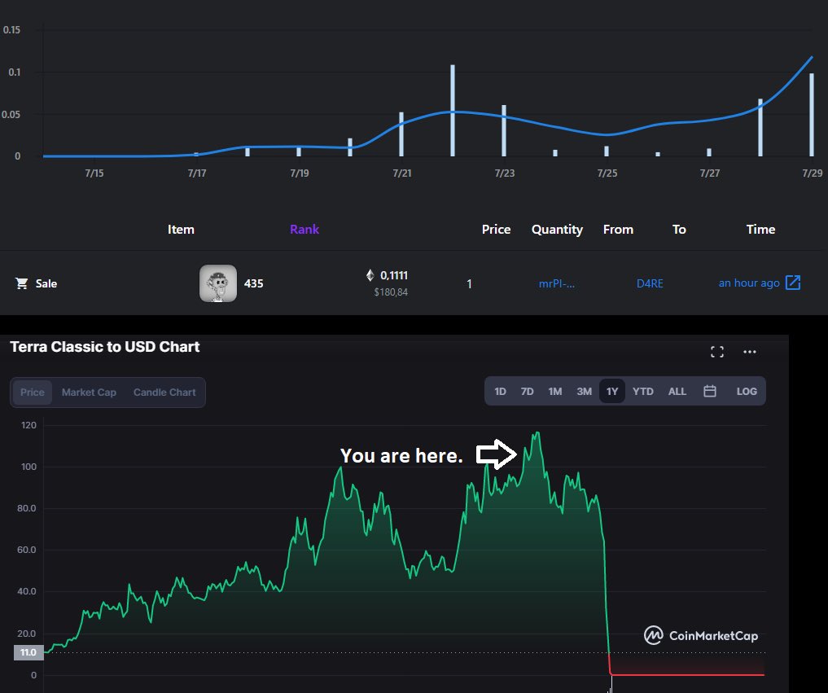This screenshot has height=693, width=828.
Task: Select the YTD time range tab
Action: point(642,391)
